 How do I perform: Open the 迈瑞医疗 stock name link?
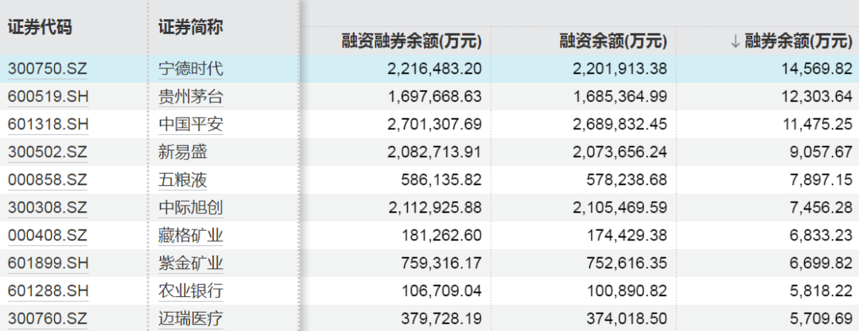191,319
